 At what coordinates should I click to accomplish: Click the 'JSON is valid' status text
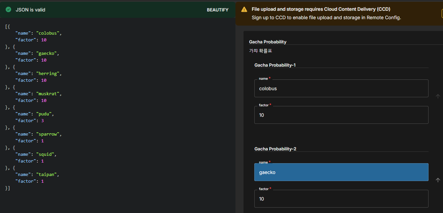[x=30, y=10]
